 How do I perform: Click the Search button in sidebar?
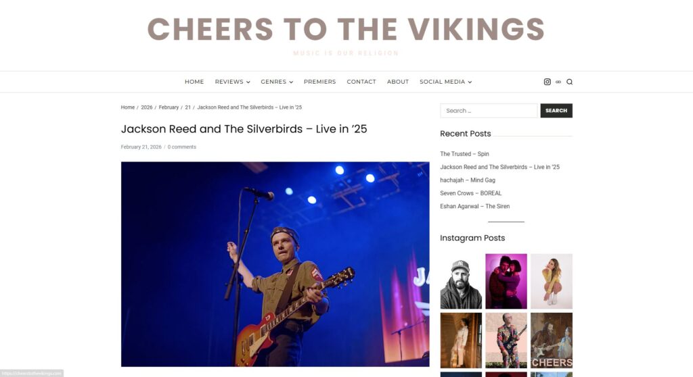point(556,110)
